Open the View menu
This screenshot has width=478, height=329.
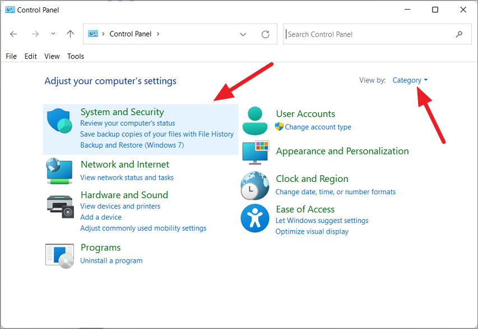coord(52,56)
